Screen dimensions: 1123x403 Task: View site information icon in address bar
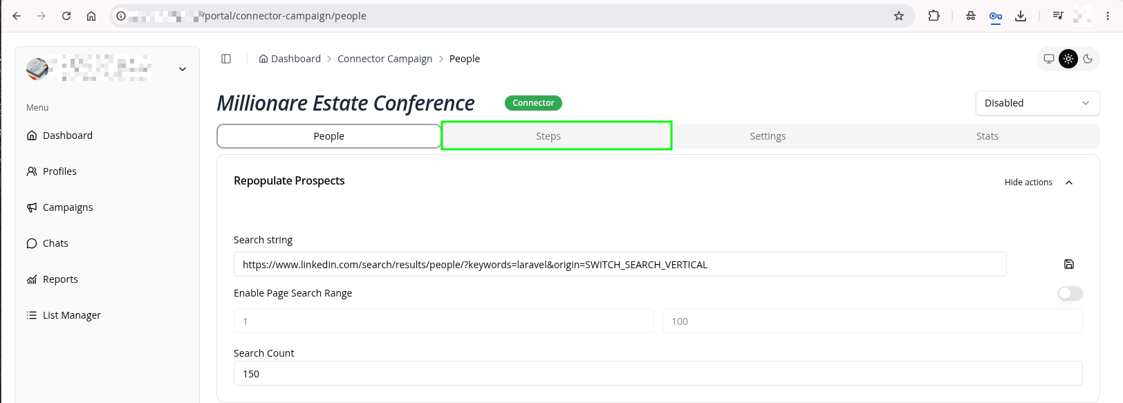click(x=121, y=16)
